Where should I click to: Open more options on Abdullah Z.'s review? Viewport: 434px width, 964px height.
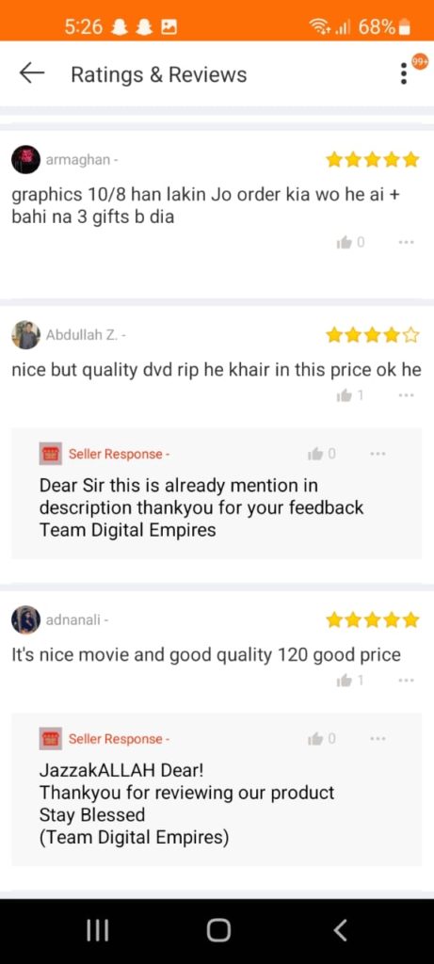(x=406, y=395)
